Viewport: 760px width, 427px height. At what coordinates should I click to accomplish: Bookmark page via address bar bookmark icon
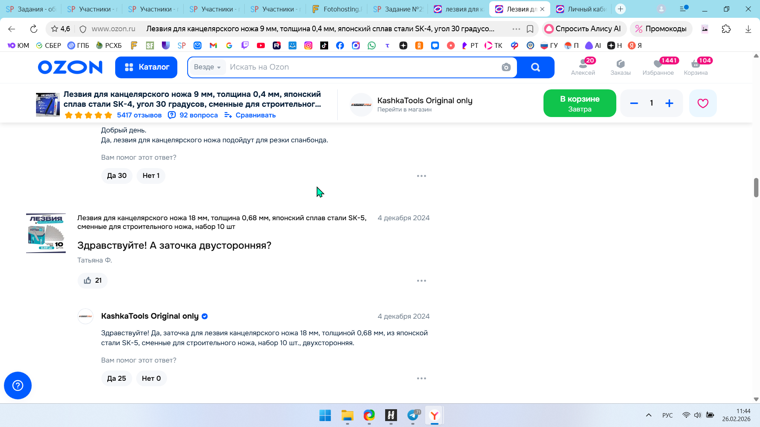pyautogui.click(x=530, y=29)
